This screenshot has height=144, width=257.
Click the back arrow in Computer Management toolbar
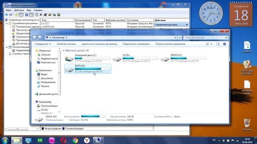pyautogui.click(x=6, y=15)
